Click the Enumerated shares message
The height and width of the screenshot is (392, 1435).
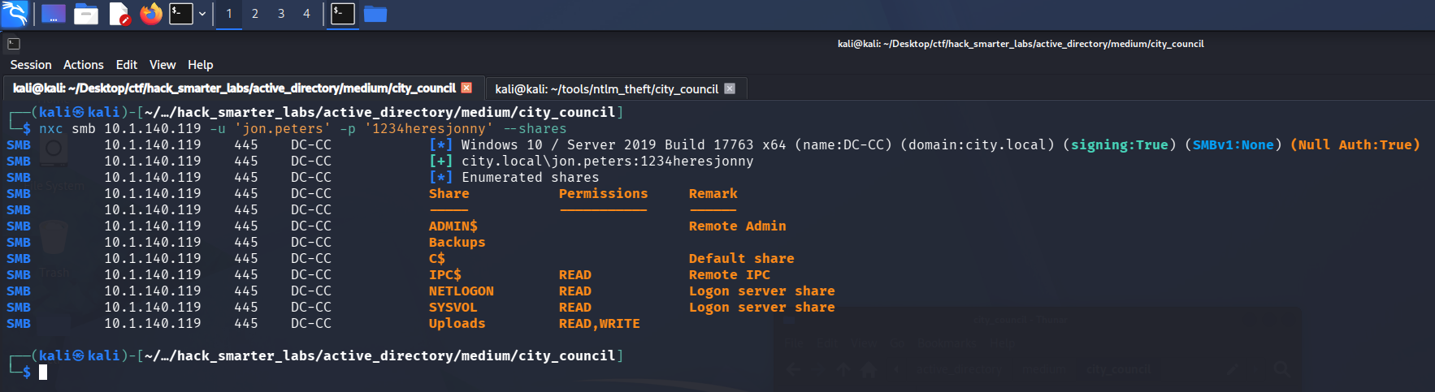[x=531, y=178]
